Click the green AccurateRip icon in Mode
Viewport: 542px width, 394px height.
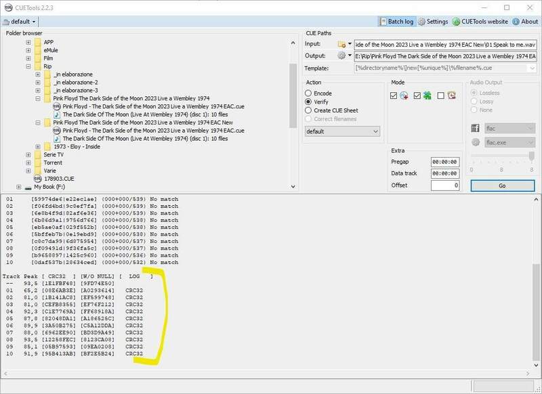point(427,96)
